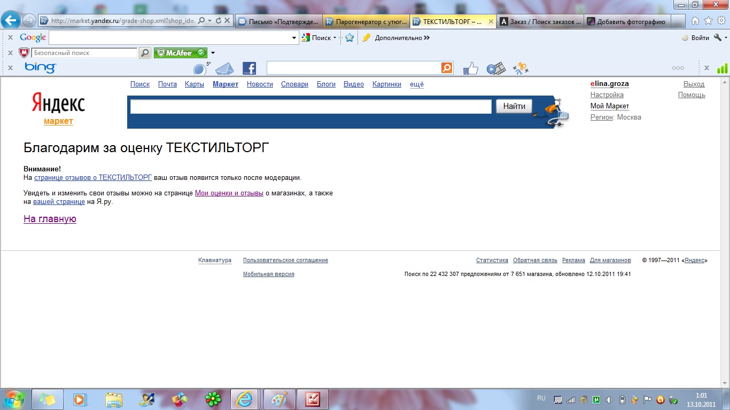Screen dimensions: 730x410
Task: Open the Почта link in top navigation
Action: coord(167,84)
